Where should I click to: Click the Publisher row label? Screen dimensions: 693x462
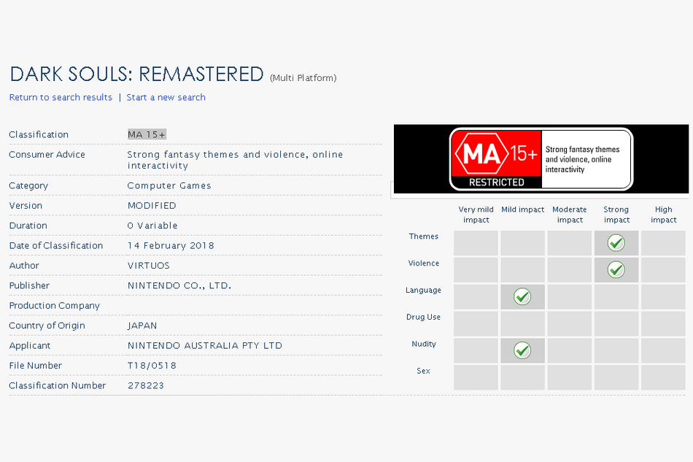(x=29, y=285)
